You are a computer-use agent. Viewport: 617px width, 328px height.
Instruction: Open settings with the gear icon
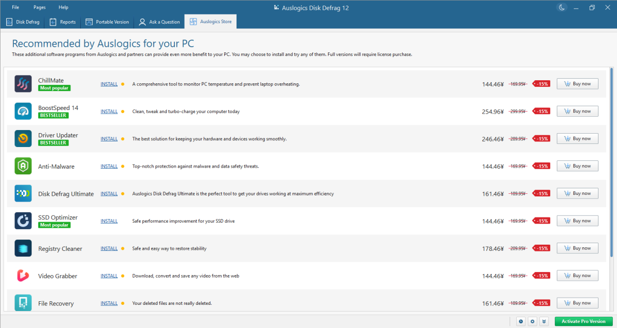tap(533, 321)
